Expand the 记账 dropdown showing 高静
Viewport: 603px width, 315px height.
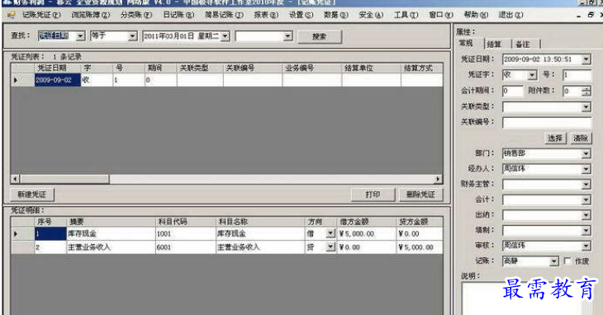pos(553,261)
